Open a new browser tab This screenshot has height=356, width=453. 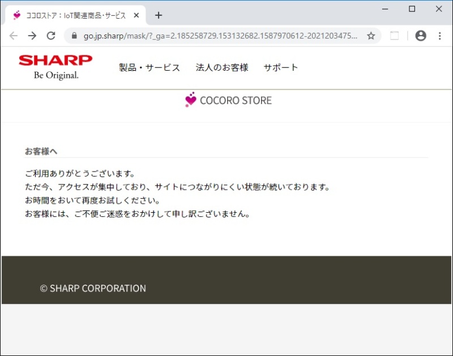point(159,15)
